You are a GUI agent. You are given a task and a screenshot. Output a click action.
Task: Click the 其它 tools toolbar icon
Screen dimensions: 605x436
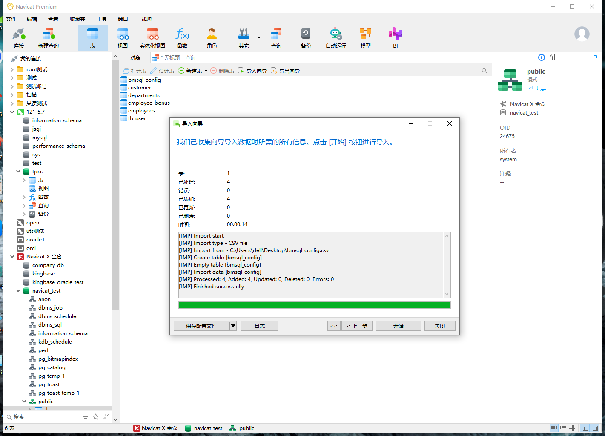244,38
